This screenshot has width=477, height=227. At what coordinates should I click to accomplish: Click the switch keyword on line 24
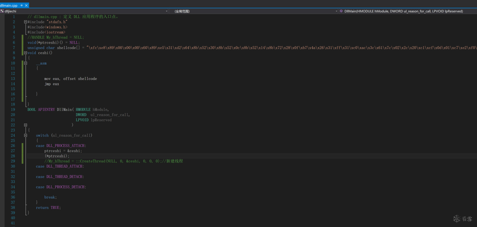(42, 136)
